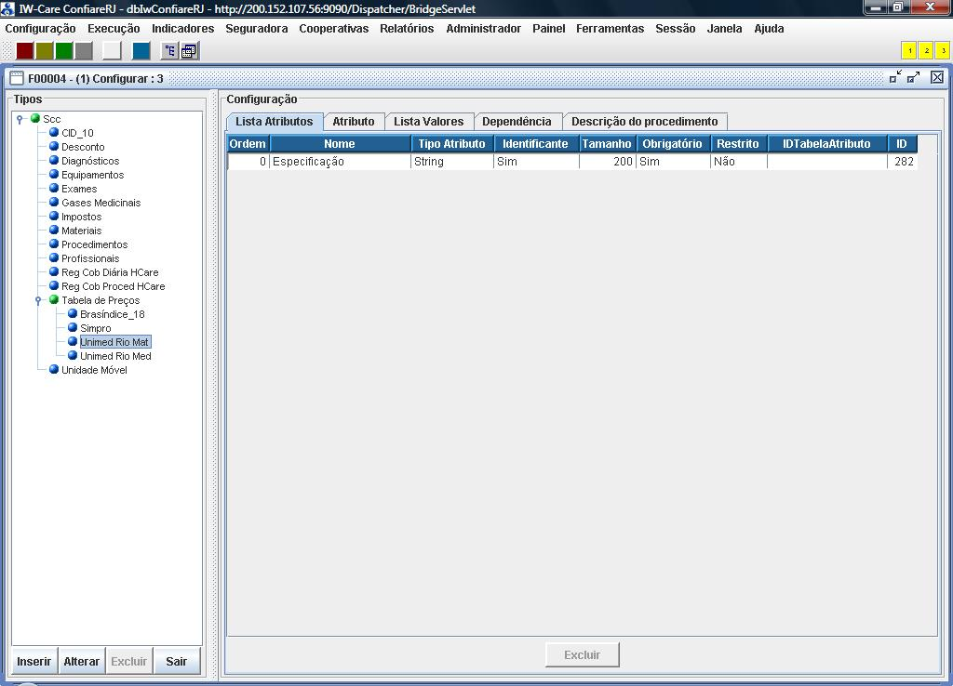Select Brasíndice_18 under Tabela de Preços

tap(112, 314)
